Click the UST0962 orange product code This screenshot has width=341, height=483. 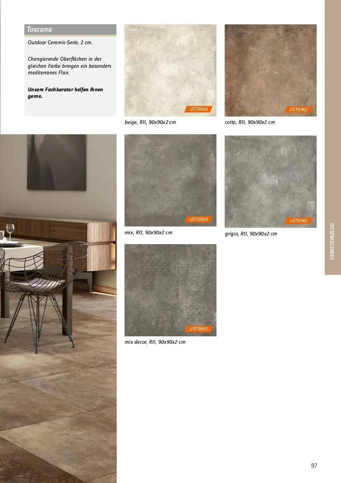pyautogui.click(x=299, y=109)
